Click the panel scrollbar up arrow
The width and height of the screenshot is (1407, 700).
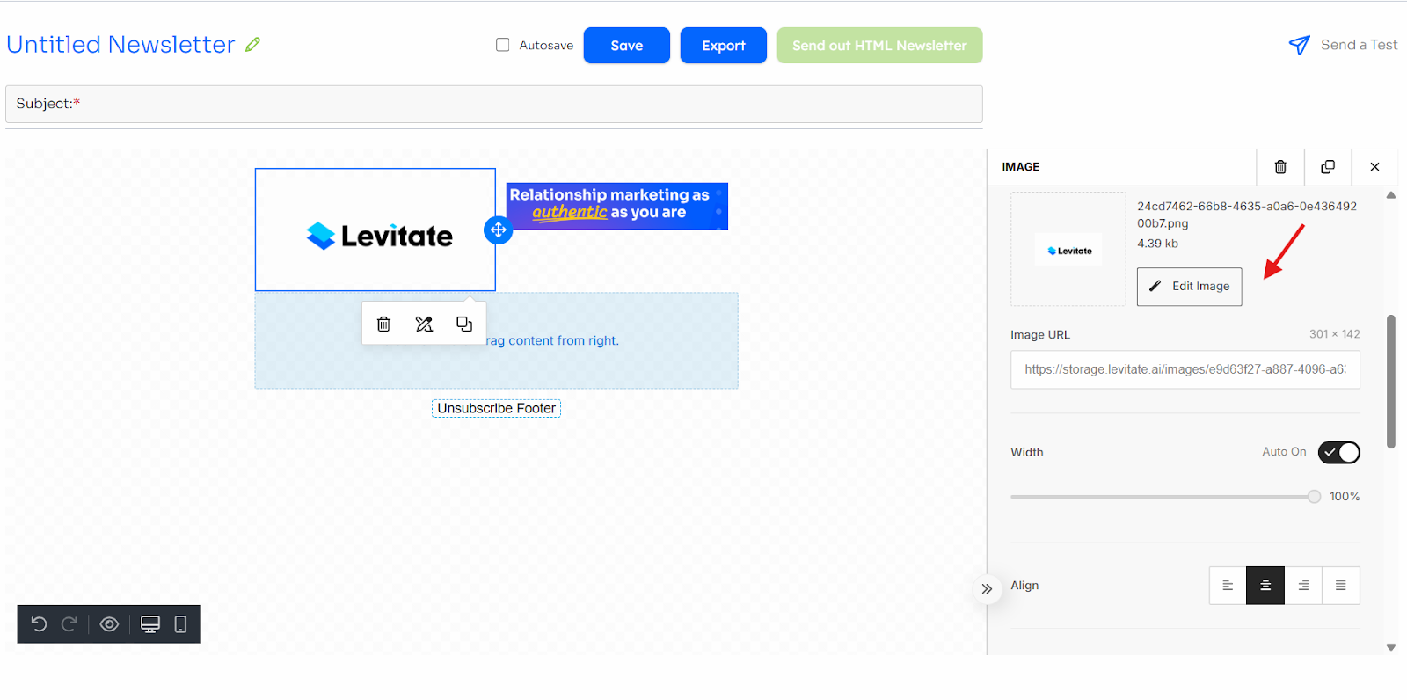(x=1391, y=195)
